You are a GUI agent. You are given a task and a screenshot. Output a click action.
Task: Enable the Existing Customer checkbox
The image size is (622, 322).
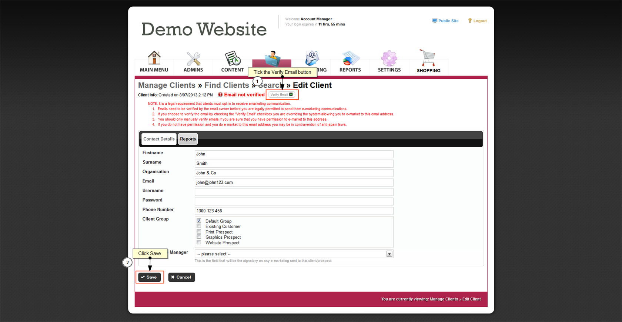pos(199,226)
